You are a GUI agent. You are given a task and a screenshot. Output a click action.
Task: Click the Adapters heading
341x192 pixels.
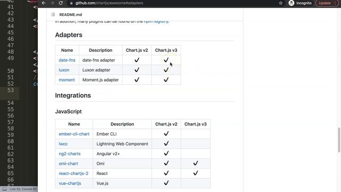click(69, 35)
